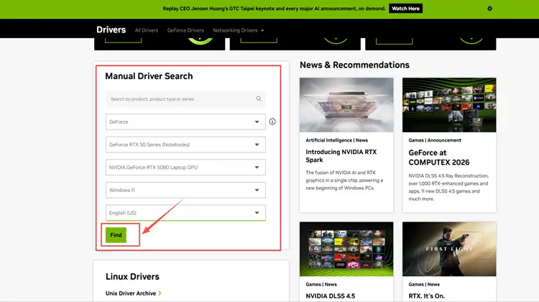Open the NVIDIA DLSS 4.5 games thumbnail
Screen dimensions: 539x302
[346, 249]
